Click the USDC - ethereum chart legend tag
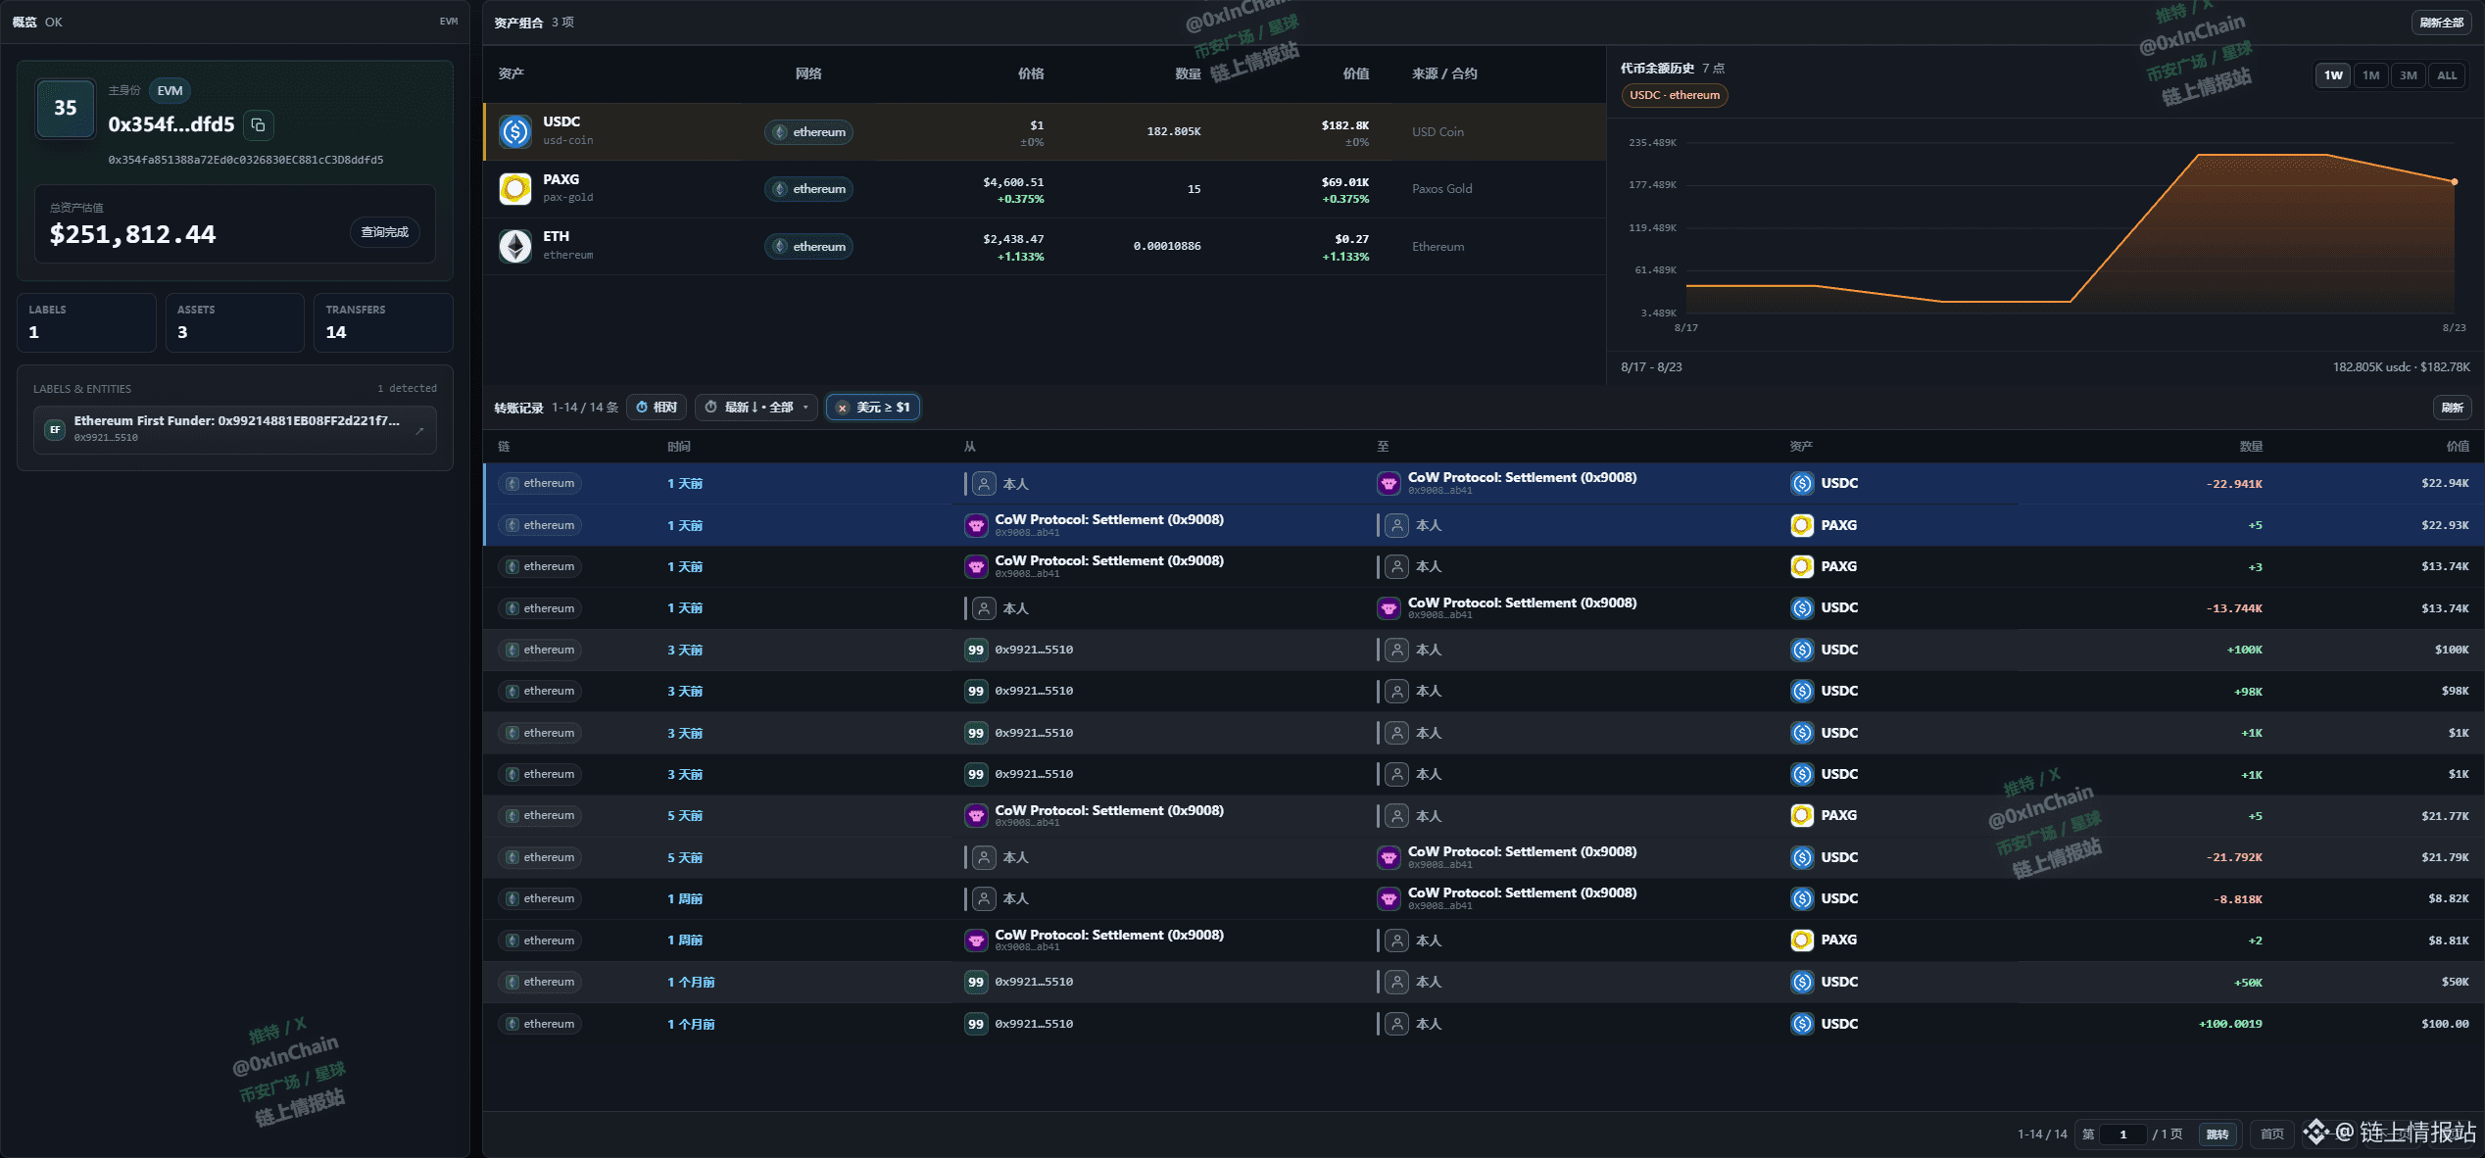Image resolution: width=2485 pixels, height=1158 pixels. (x=1674, y=95)
